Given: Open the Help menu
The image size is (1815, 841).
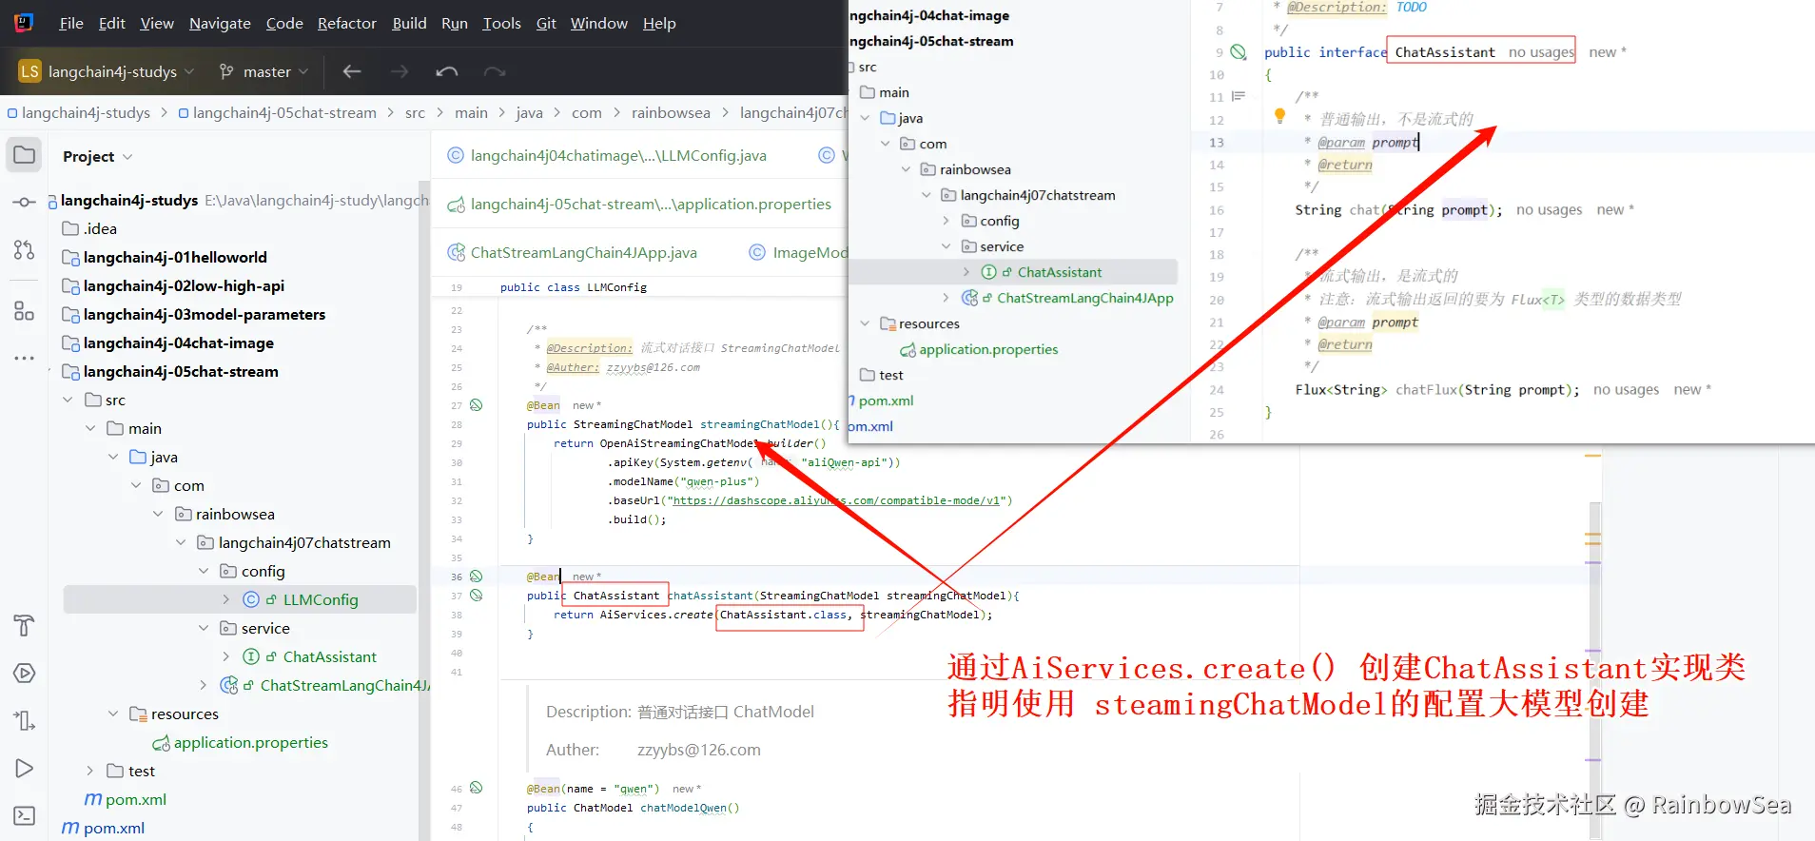Looking at the screenshot, I should (659, 23).
